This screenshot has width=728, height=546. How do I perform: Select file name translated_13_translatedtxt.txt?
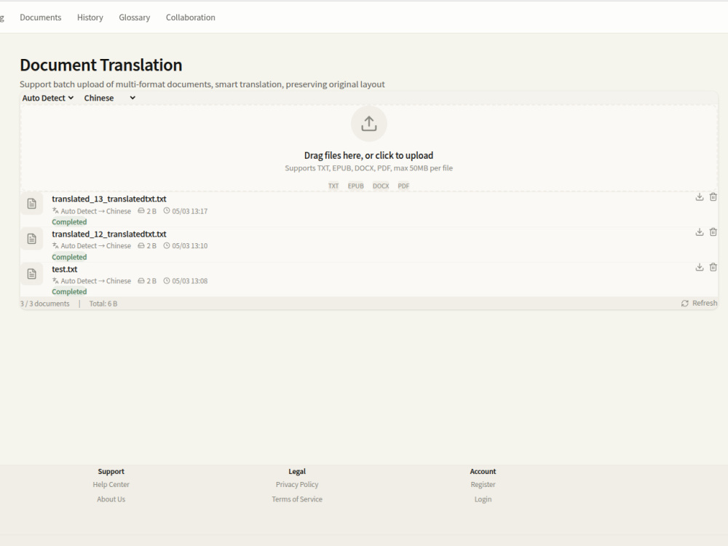click(x=109, y=199)
